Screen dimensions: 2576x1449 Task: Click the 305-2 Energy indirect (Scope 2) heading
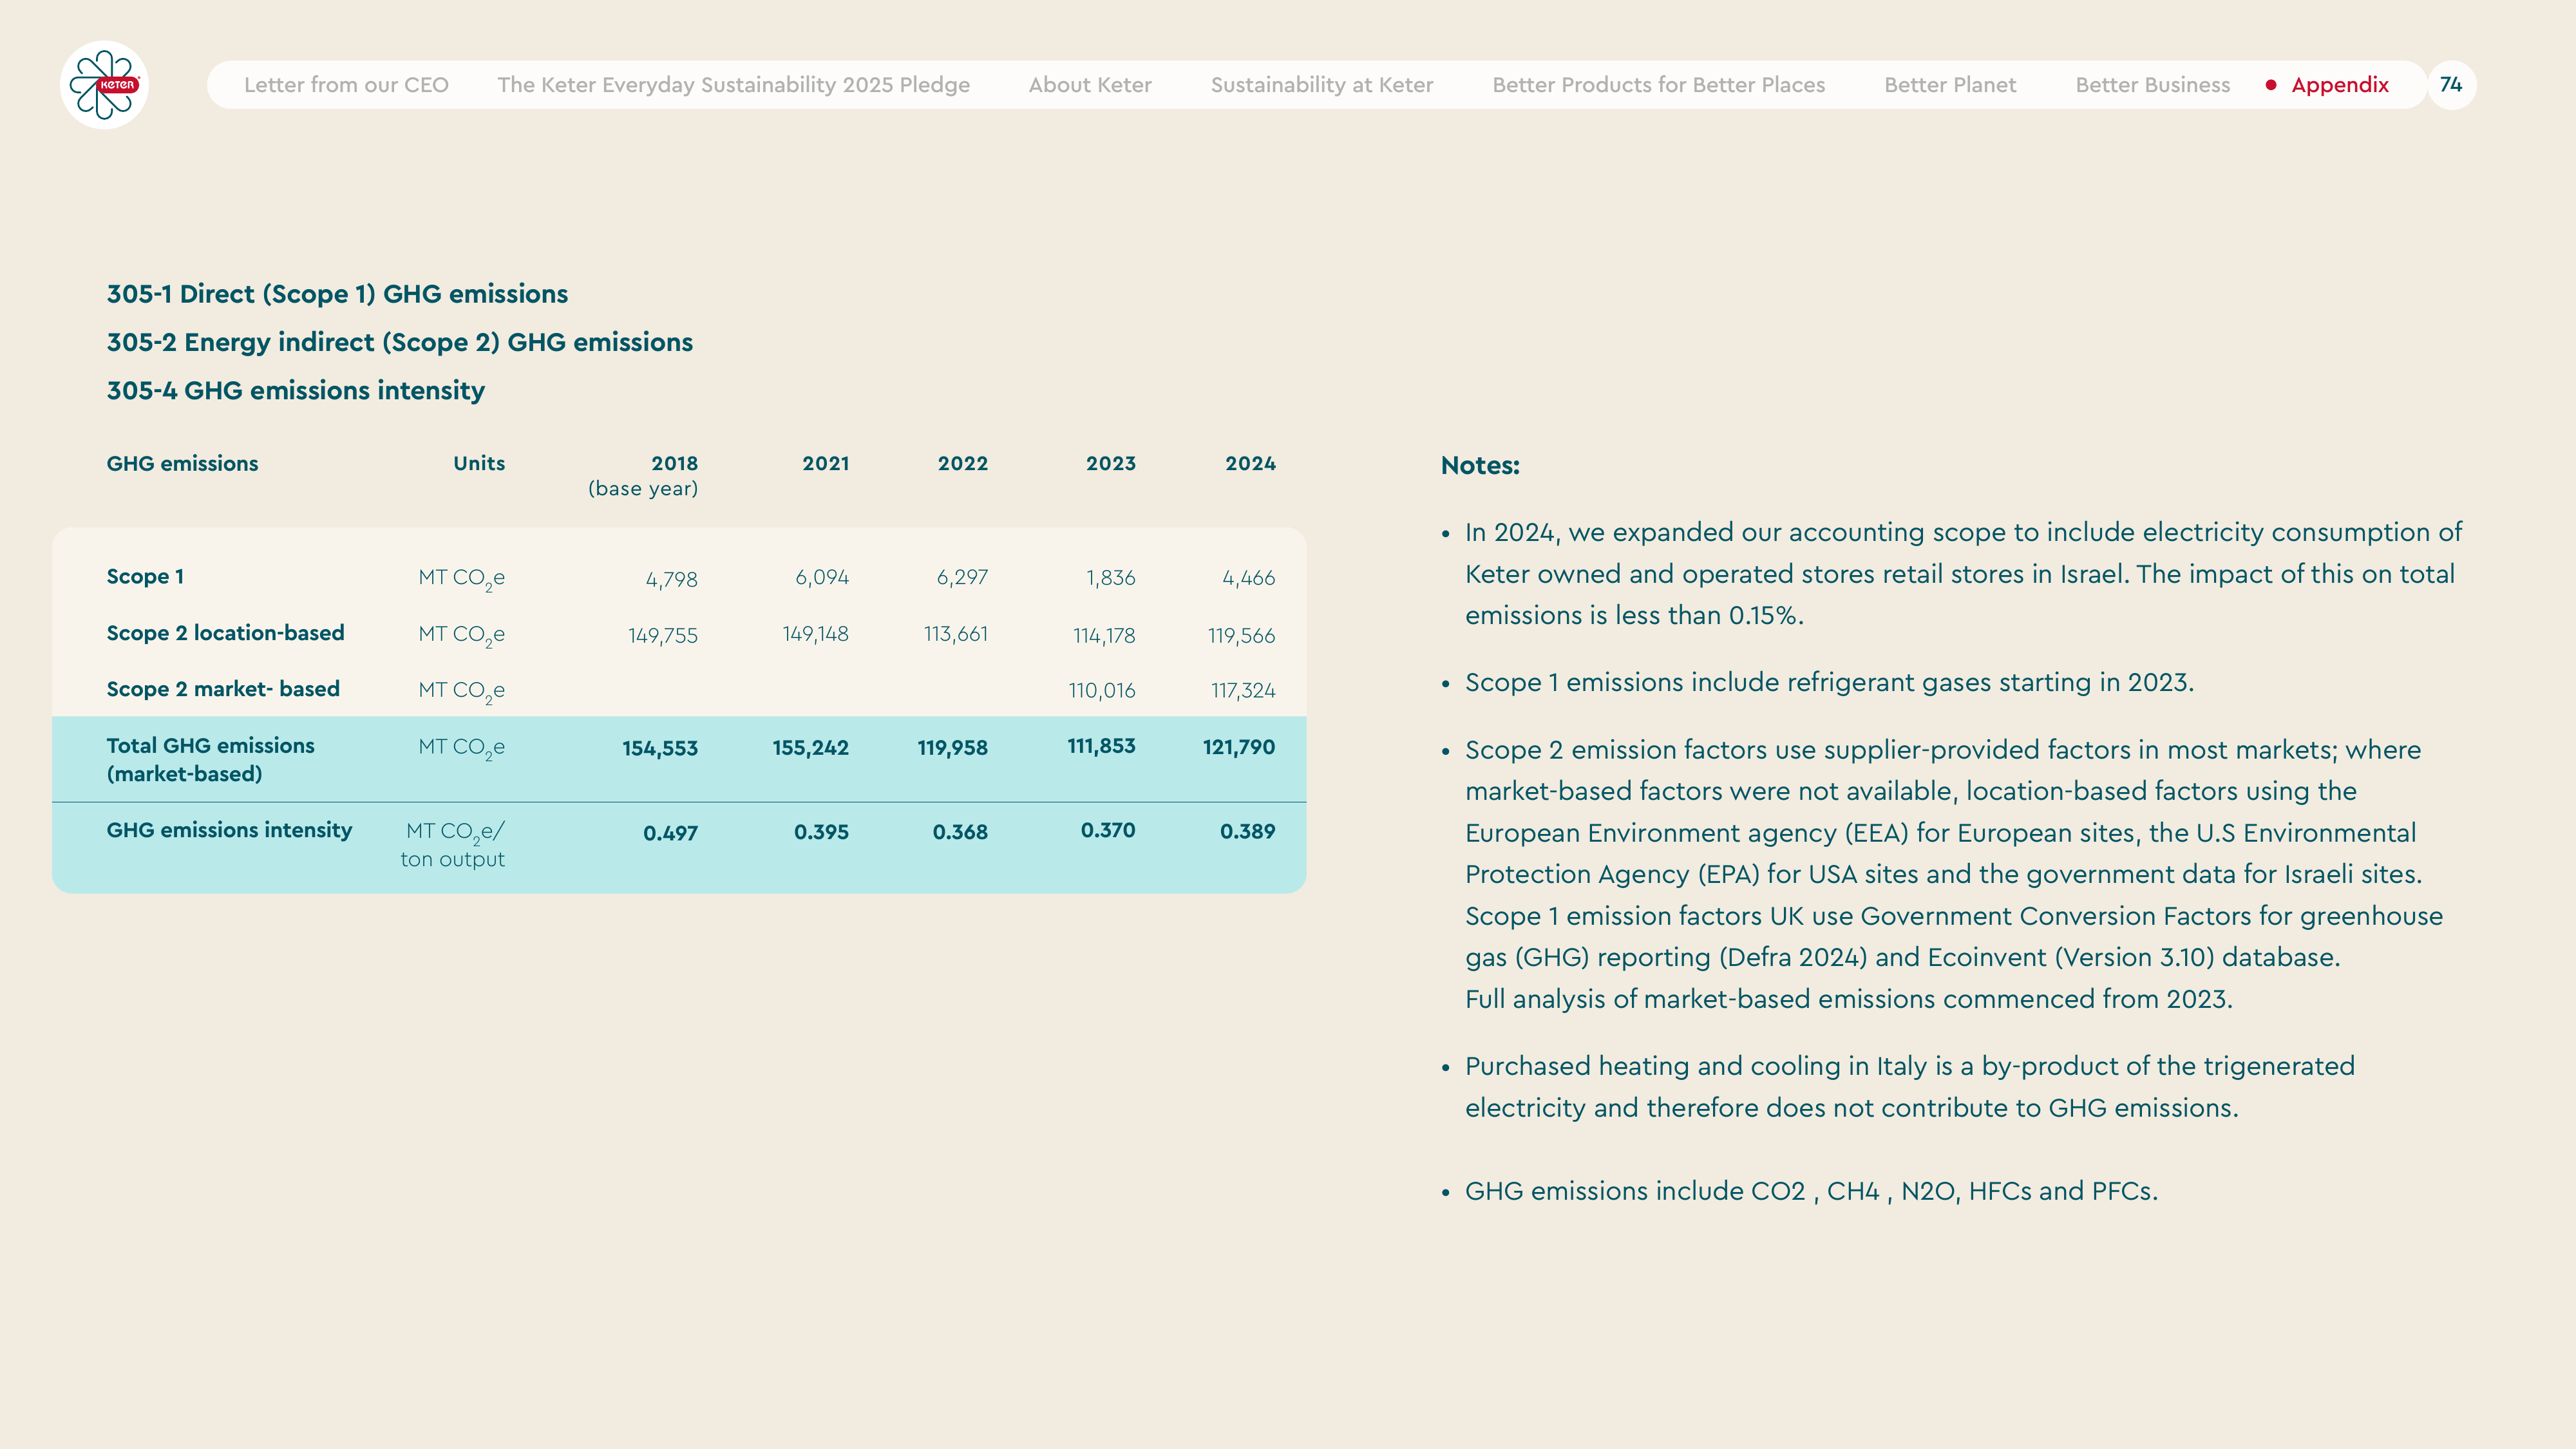(x=399, y=342)
